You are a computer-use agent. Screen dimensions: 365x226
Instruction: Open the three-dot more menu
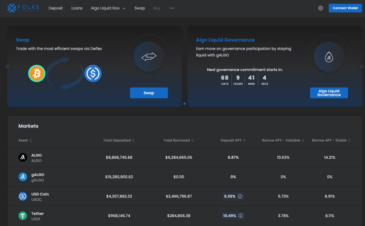click(x=171, y=8)
